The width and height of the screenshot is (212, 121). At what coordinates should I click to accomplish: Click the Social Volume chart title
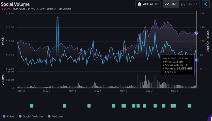click(15, 4)
